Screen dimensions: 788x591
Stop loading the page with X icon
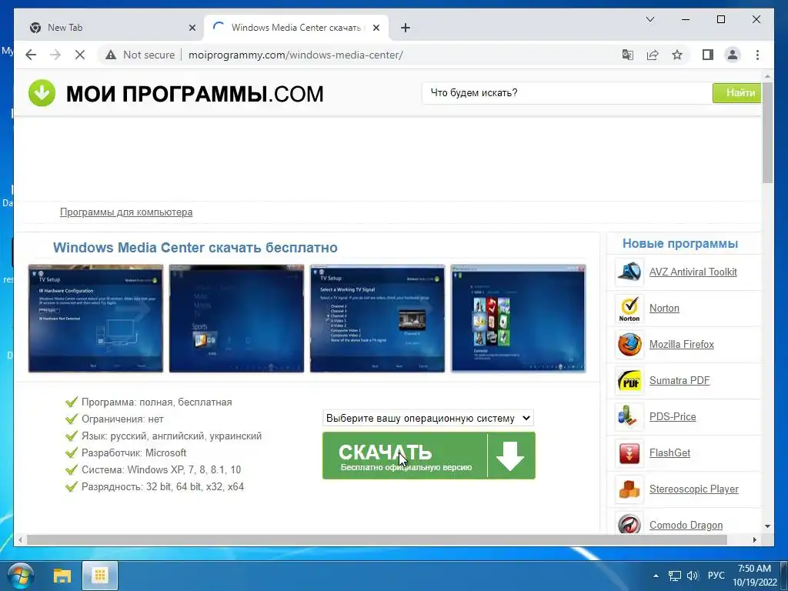pos(80,55)
